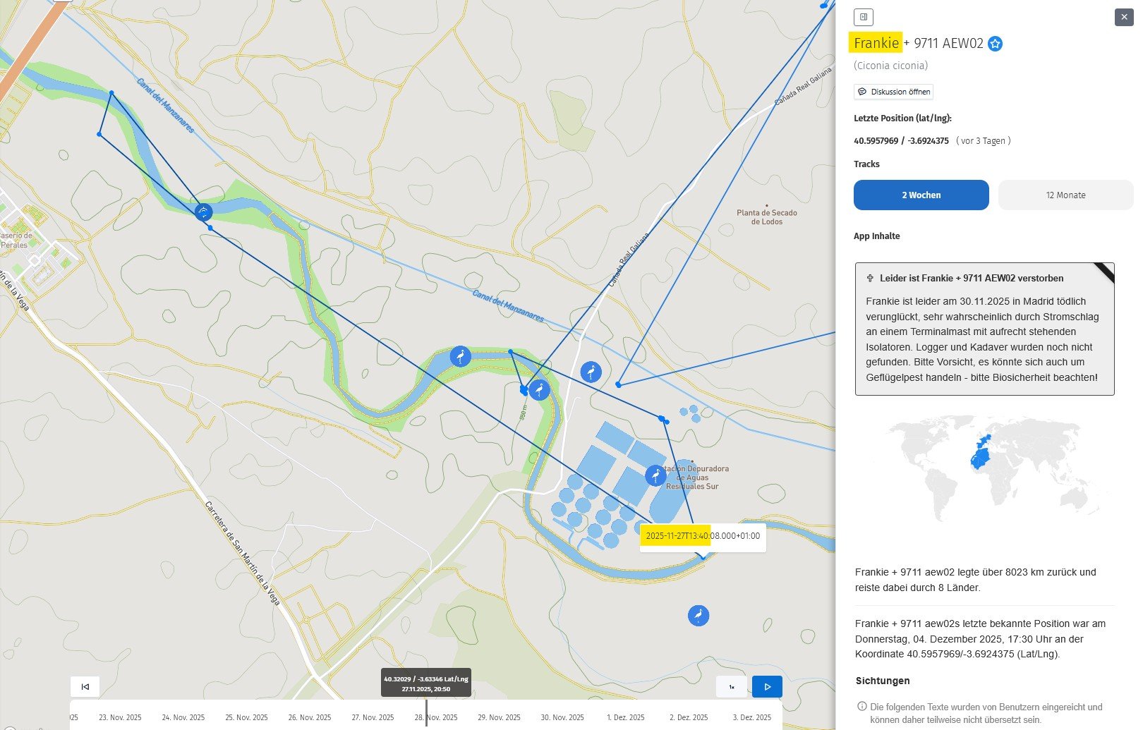Jump to 30. Nov. 2025 on timeline
The width and height of the screenshot is (1143, 730).
tap(562, 717)
